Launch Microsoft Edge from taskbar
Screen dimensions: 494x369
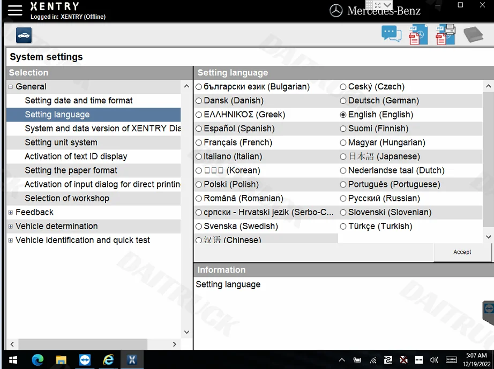[38, 360]
